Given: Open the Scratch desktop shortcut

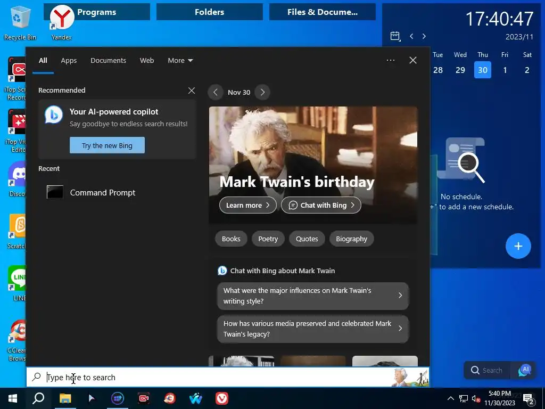Looking at the screenshot, I should (16, 231).
